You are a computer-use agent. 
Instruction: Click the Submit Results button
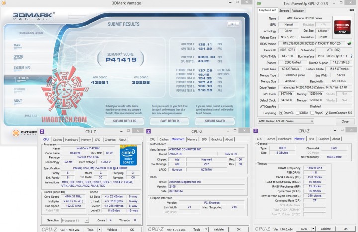124,121
